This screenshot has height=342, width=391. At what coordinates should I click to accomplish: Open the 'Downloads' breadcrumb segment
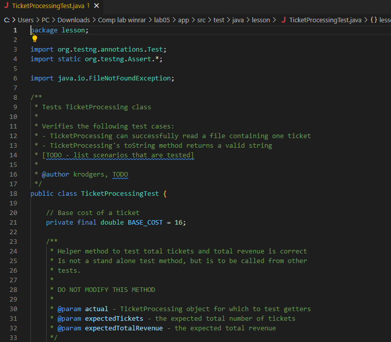pyautogui.click(x=73, y=20)
